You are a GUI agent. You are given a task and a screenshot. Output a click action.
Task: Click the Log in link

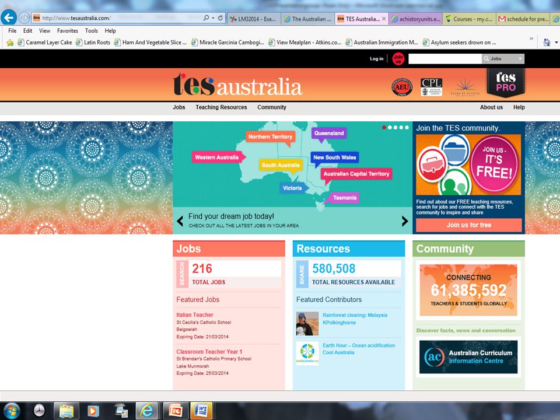click(376, 58)
